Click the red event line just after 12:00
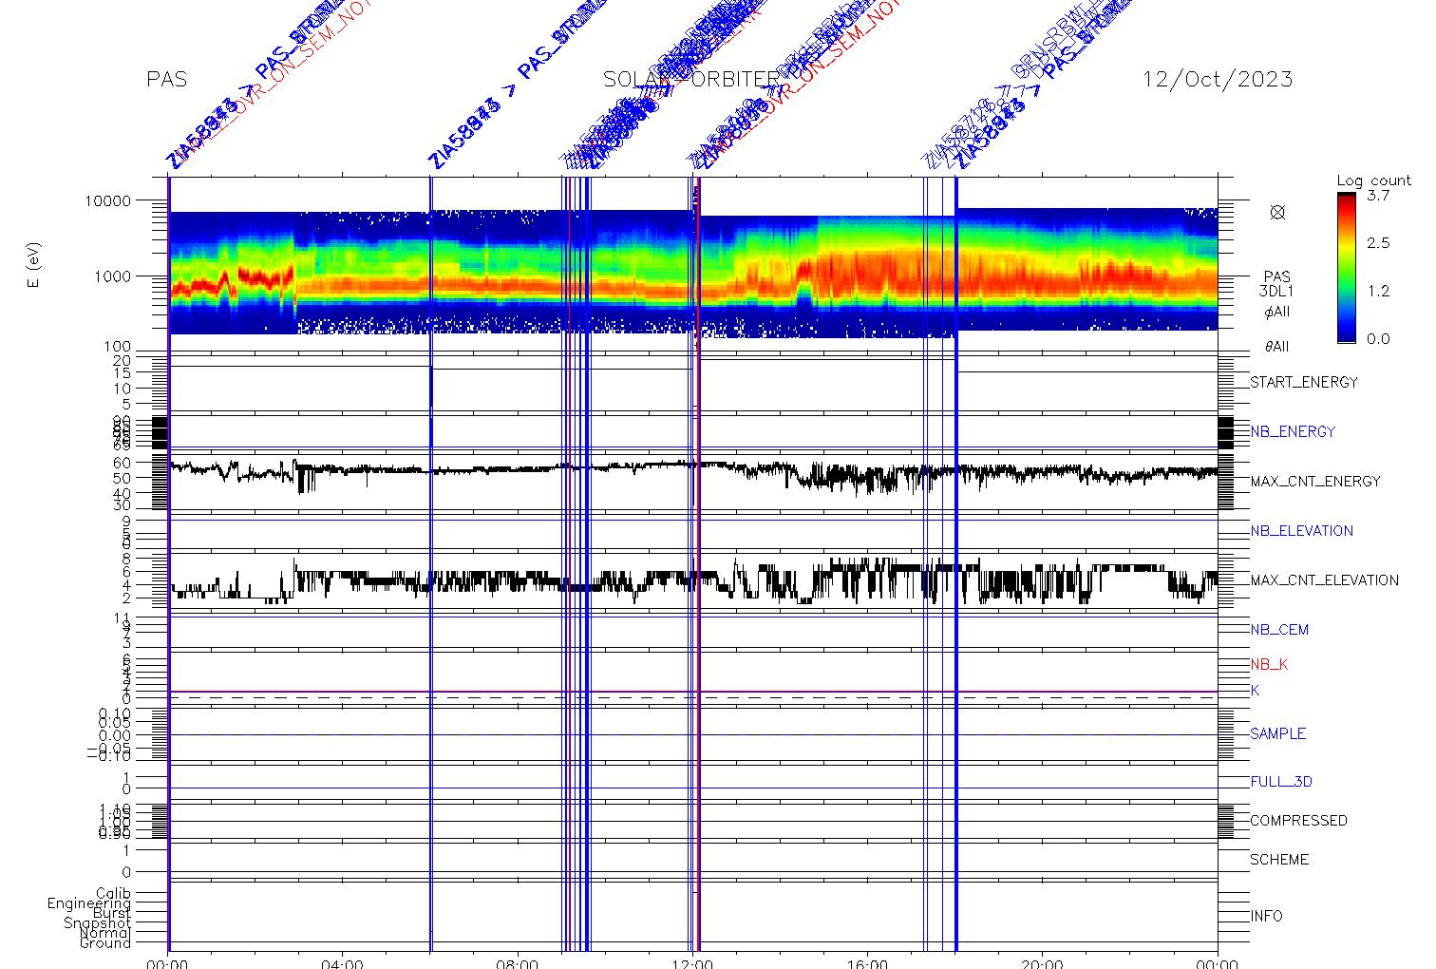The image size is (1436, 969). click(x=699, y=563)
